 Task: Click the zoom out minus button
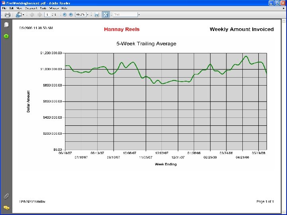coord(65,15)
